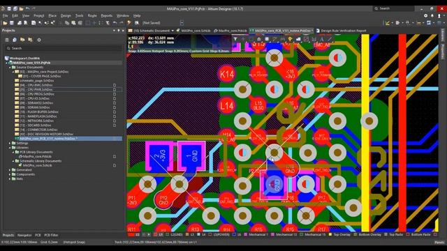Click the Bottom Paste layer color swatch
This screenshot has height=251, width=447.
pyautogui.click(x=408, y=235)
